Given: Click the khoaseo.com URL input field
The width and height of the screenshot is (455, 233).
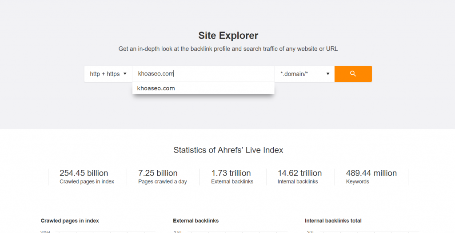Looking at the screenshot, I should point(204,74).
